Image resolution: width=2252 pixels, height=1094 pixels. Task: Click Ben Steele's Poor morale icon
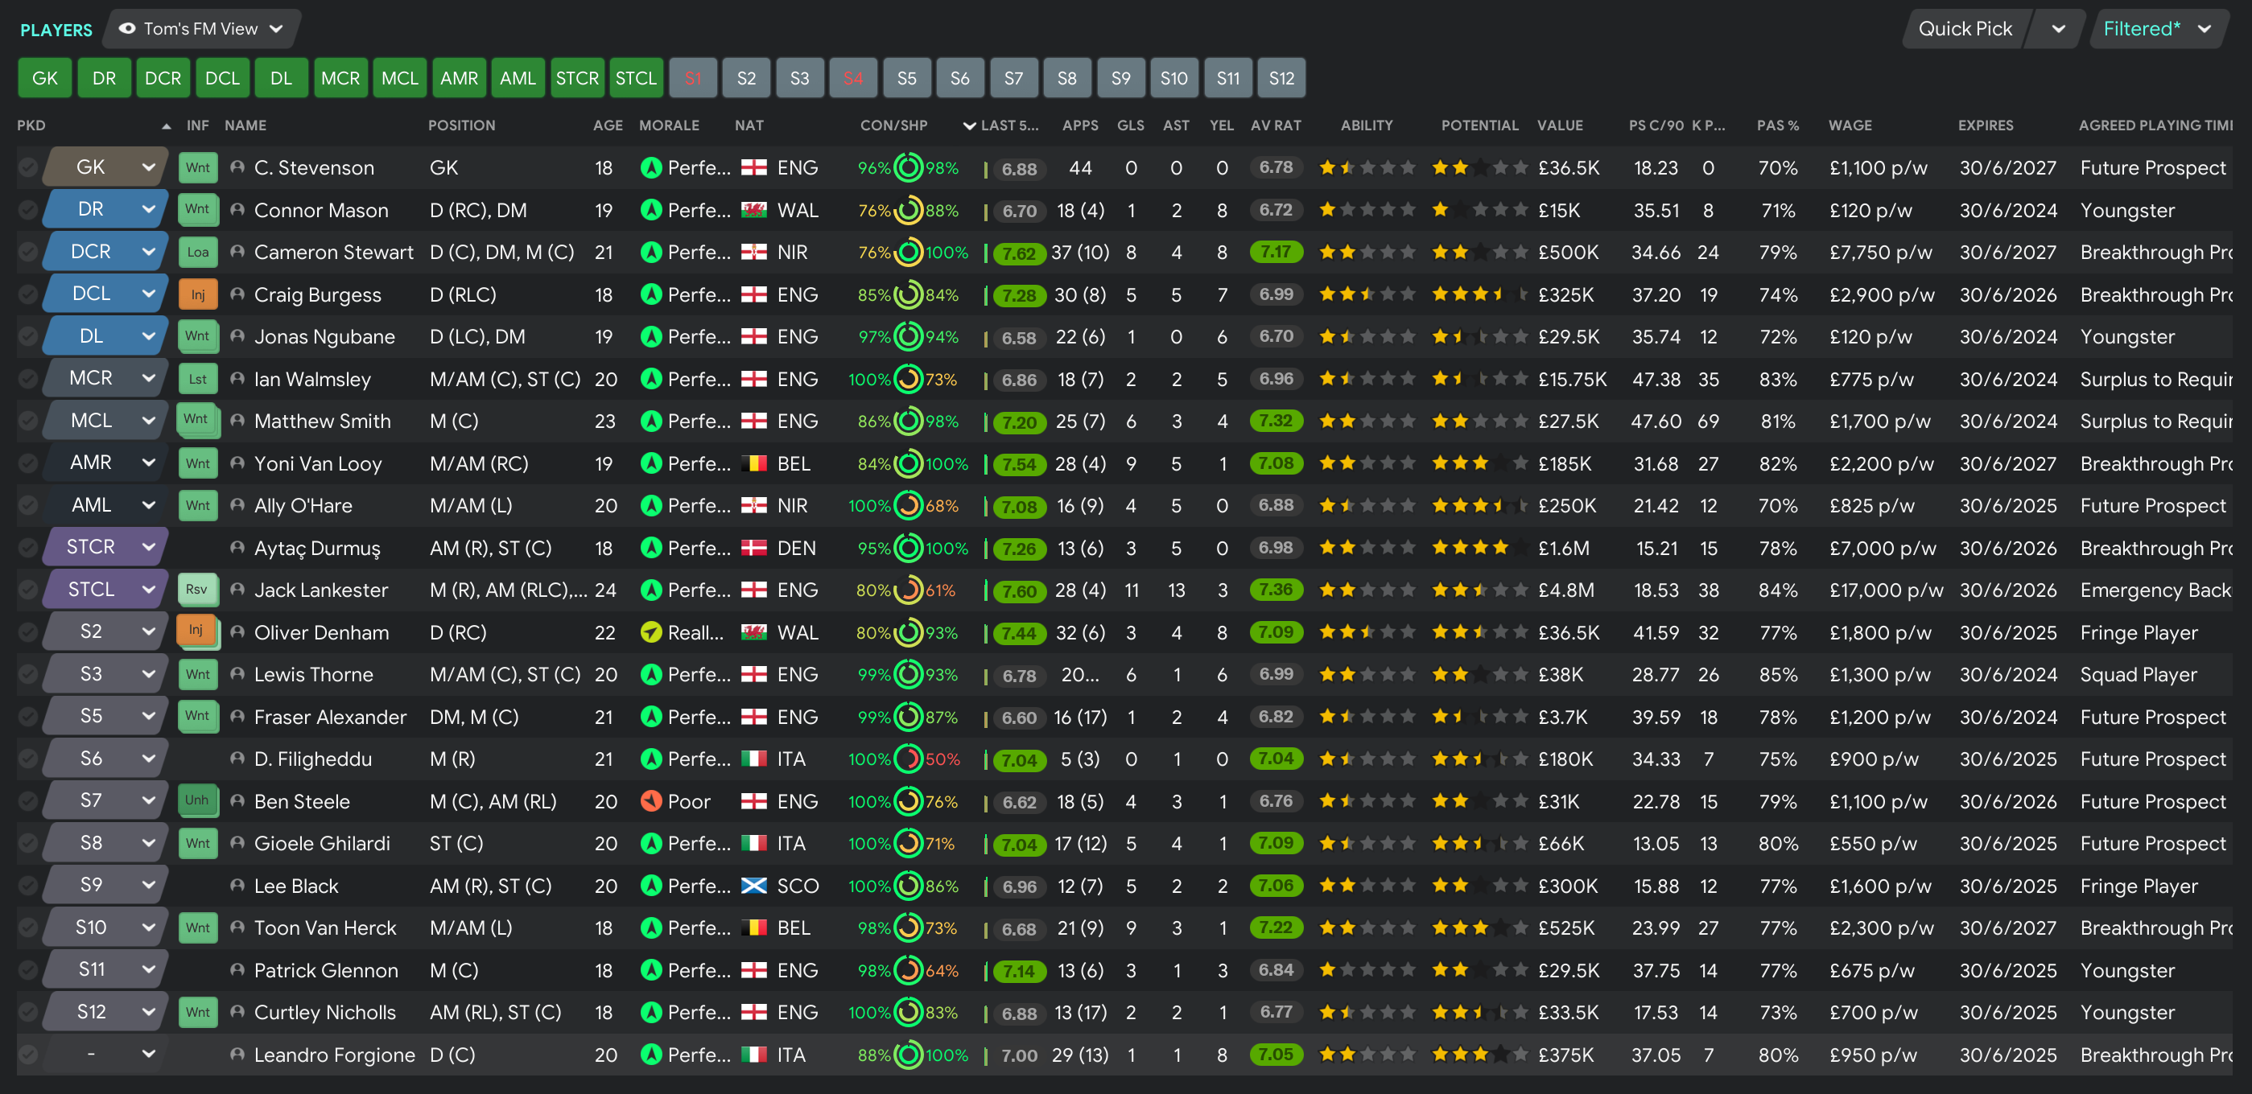[650, 801]
